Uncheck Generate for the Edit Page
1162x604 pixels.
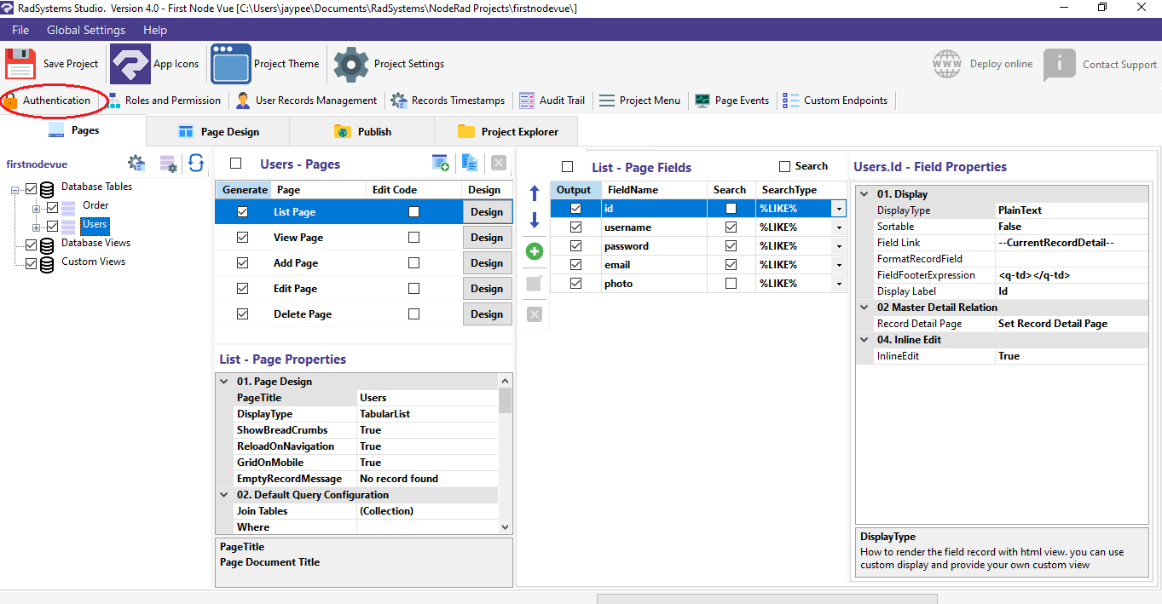click(243, 288)
